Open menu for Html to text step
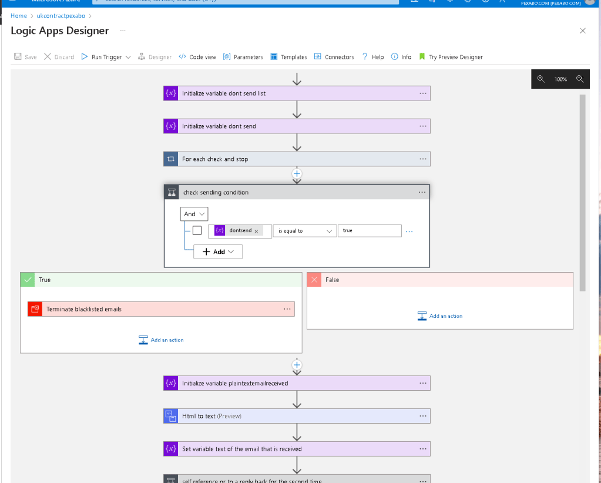The height and width of the screenshot is (483, 601). click(423, 416)
